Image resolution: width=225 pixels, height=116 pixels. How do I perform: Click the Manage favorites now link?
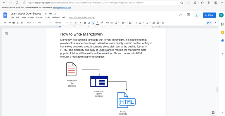(62, 8)
